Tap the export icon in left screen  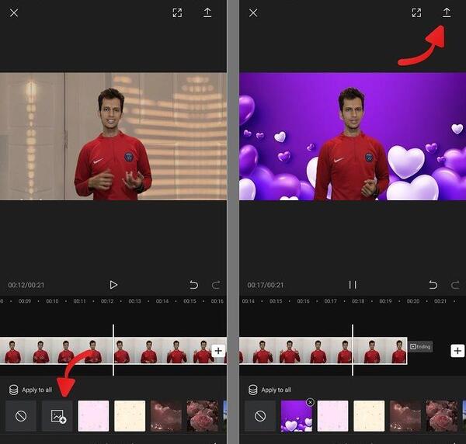pyautogui.click(x=207, y=12)
